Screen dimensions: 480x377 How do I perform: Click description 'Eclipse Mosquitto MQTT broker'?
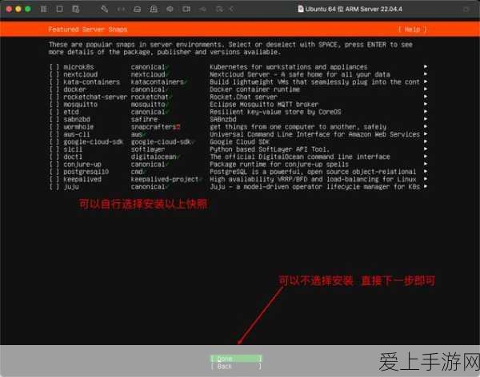(264, 105)
